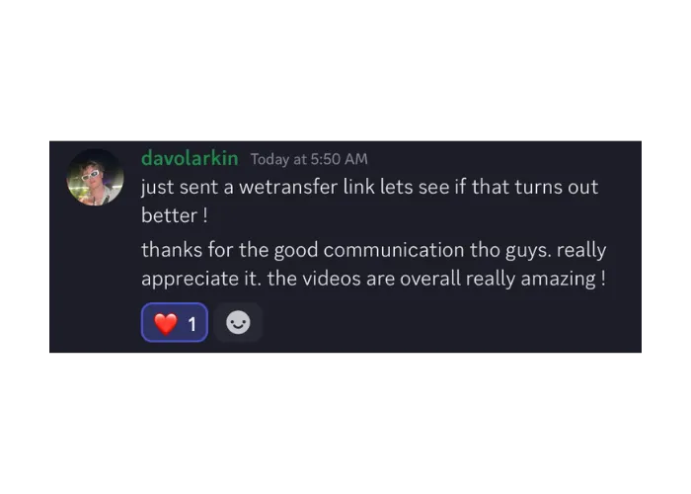691x494 pixels.
Task: Click the Today at 5:50 AM timestamp
Action: pyautogui.click(x=309, y=159)
